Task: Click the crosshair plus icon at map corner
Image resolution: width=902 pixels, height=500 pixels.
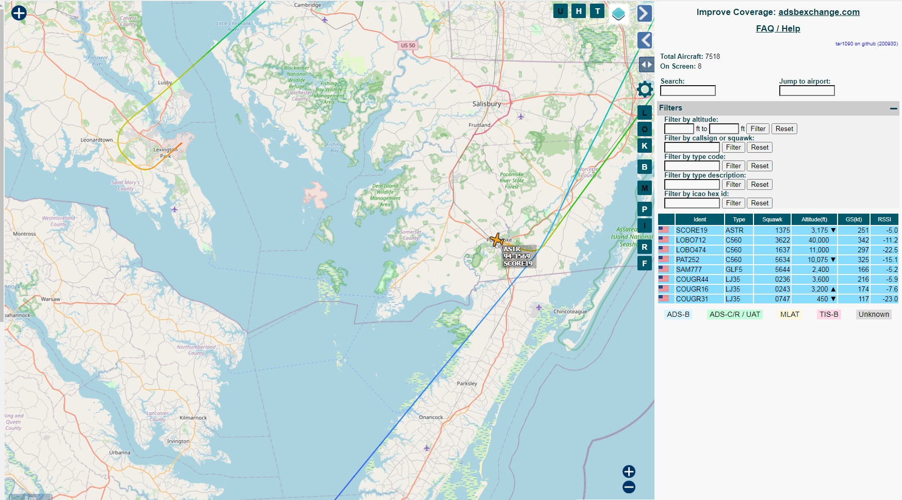Action: coord(19,12)
